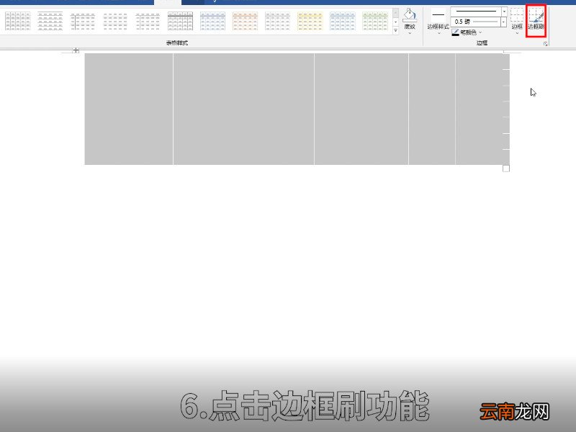Click the table move handle cross icon
The image size is (576, 432).
click(76, 50)
